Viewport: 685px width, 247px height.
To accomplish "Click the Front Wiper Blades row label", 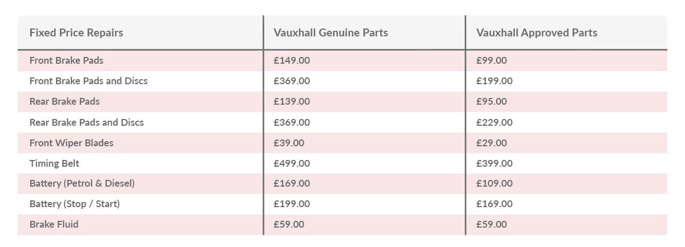I will pyautogui.click(x=71, y=143).
